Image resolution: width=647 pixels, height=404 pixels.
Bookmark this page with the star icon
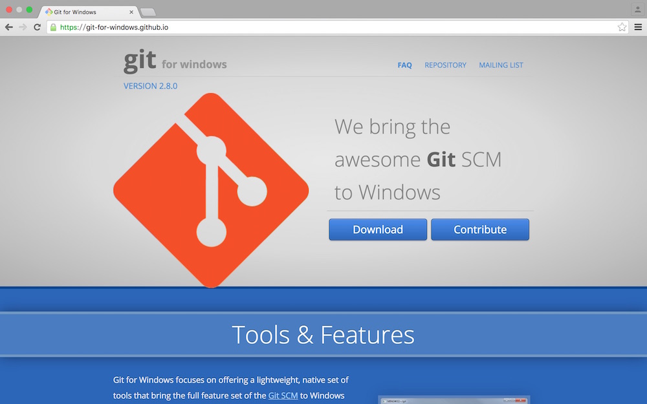(622, 27)
